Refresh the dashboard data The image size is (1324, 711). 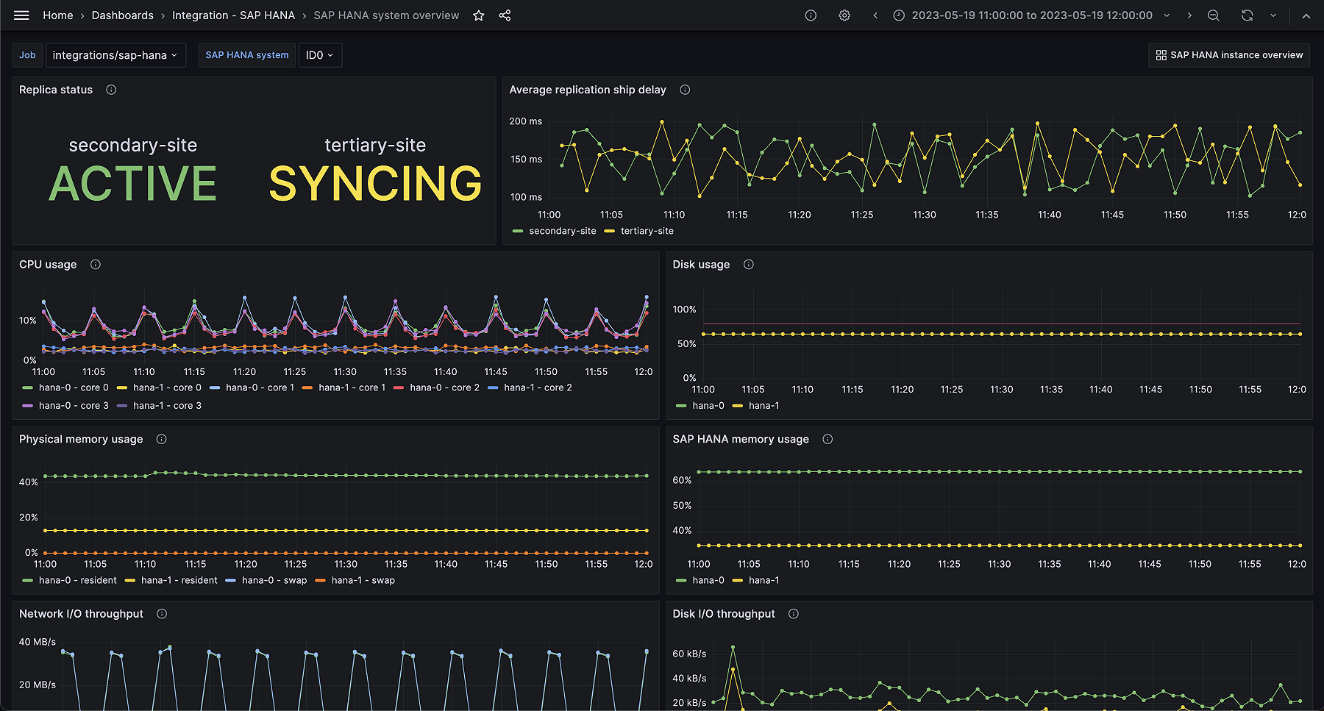pyautogui.click(x=1247, y=15)
